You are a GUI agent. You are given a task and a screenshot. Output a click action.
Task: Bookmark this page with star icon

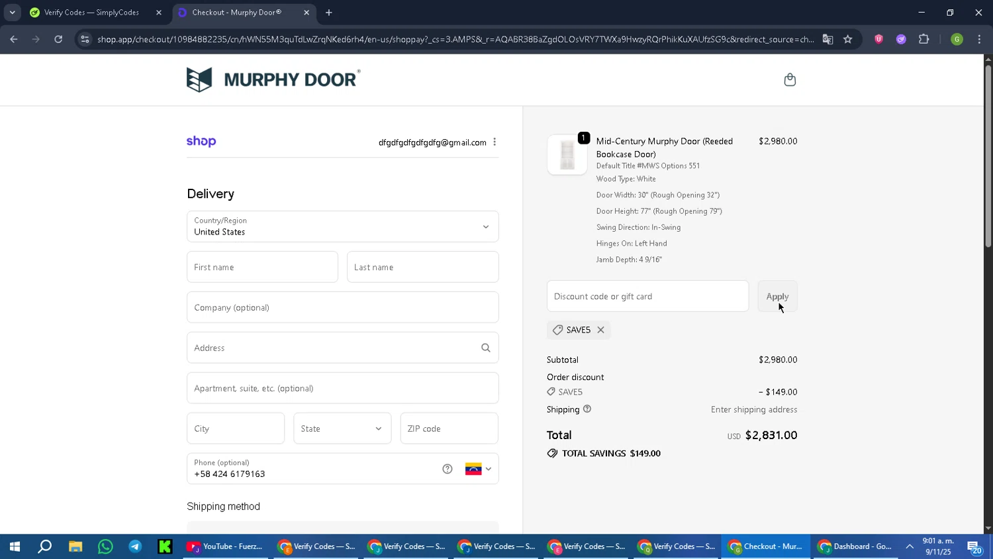point(848,39)
